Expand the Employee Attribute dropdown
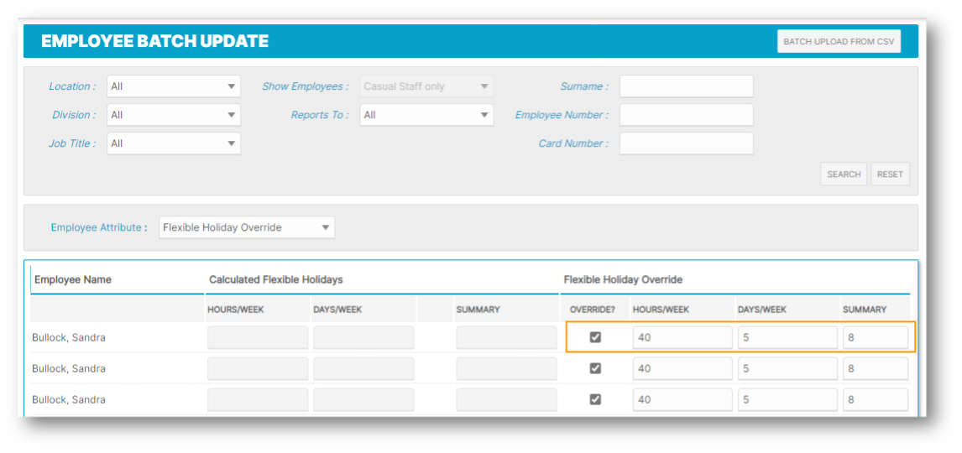 click(x=247, y=227)
